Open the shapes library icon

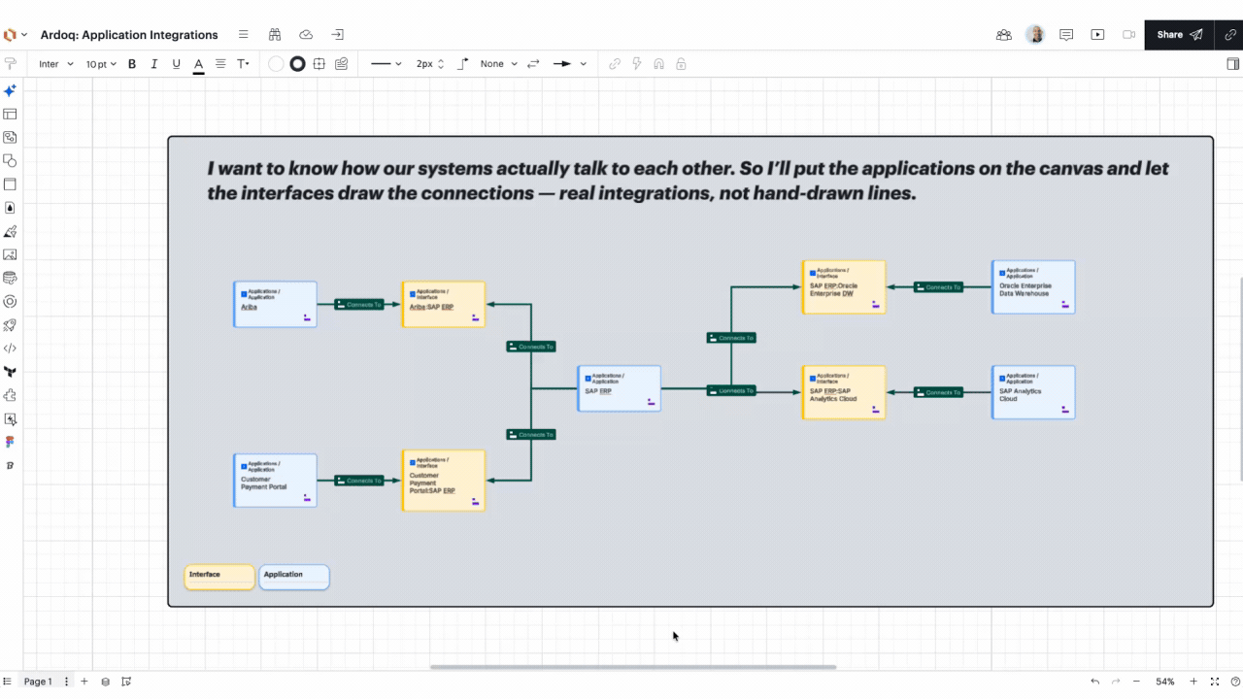(10, 161)
